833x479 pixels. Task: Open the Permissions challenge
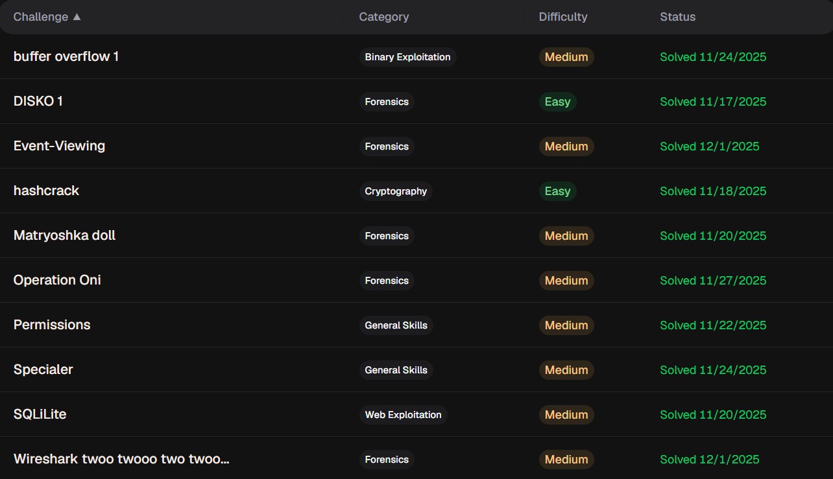pyautogui.click(x=52, y=325)
